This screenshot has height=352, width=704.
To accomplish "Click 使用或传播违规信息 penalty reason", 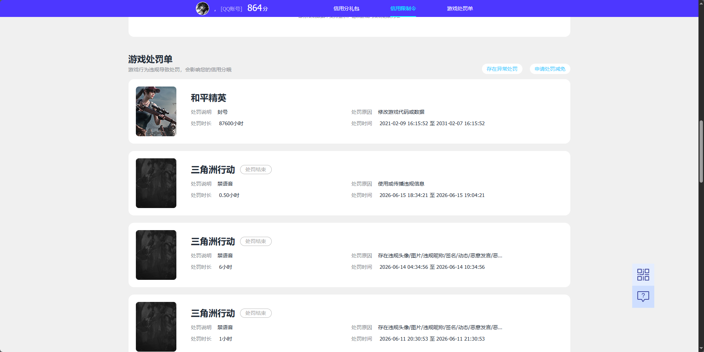I will [401, 184].
